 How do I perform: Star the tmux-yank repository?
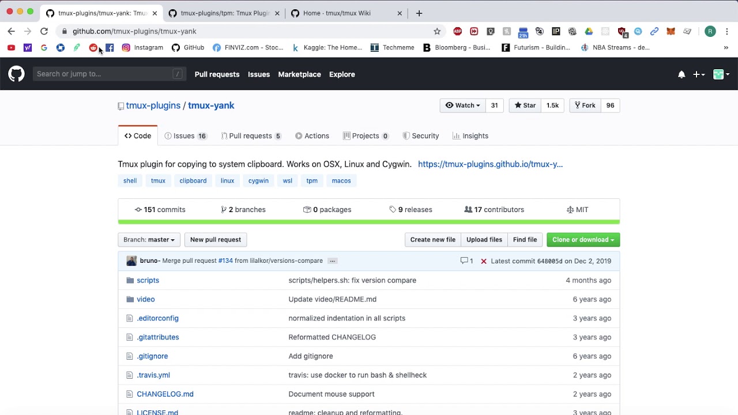click(525, 105)
